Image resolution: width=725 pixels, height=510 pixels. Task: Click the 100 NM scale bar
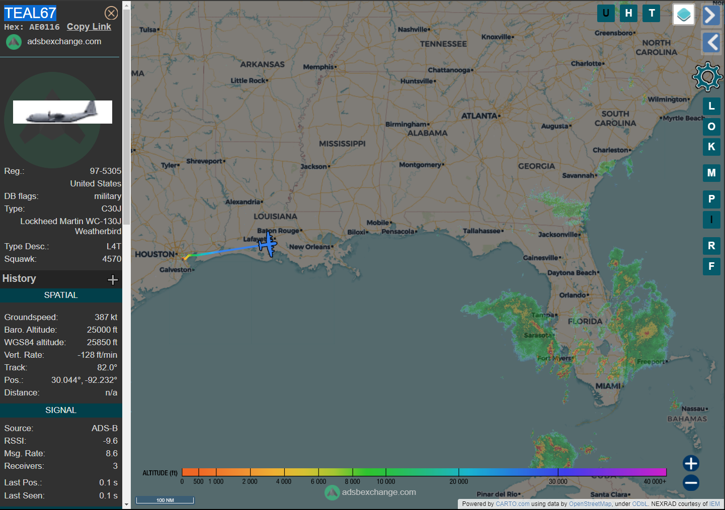(165, 500)
